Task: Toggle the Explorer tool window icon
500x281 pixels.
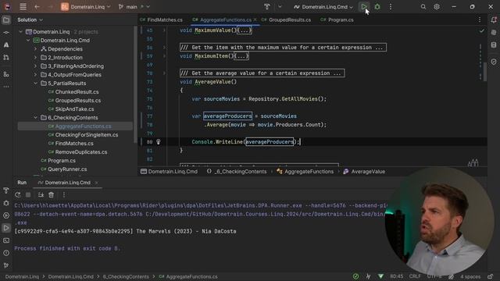Action: pyautogui.click(x=6, y=20)
